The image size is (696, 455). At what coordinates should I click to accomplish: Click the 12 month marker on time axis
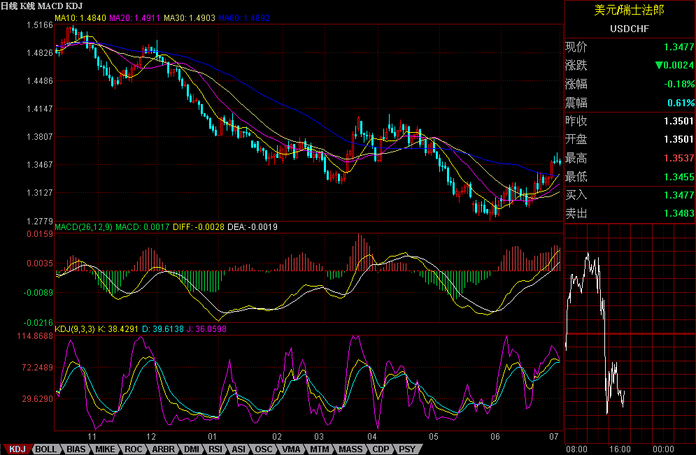151,437
